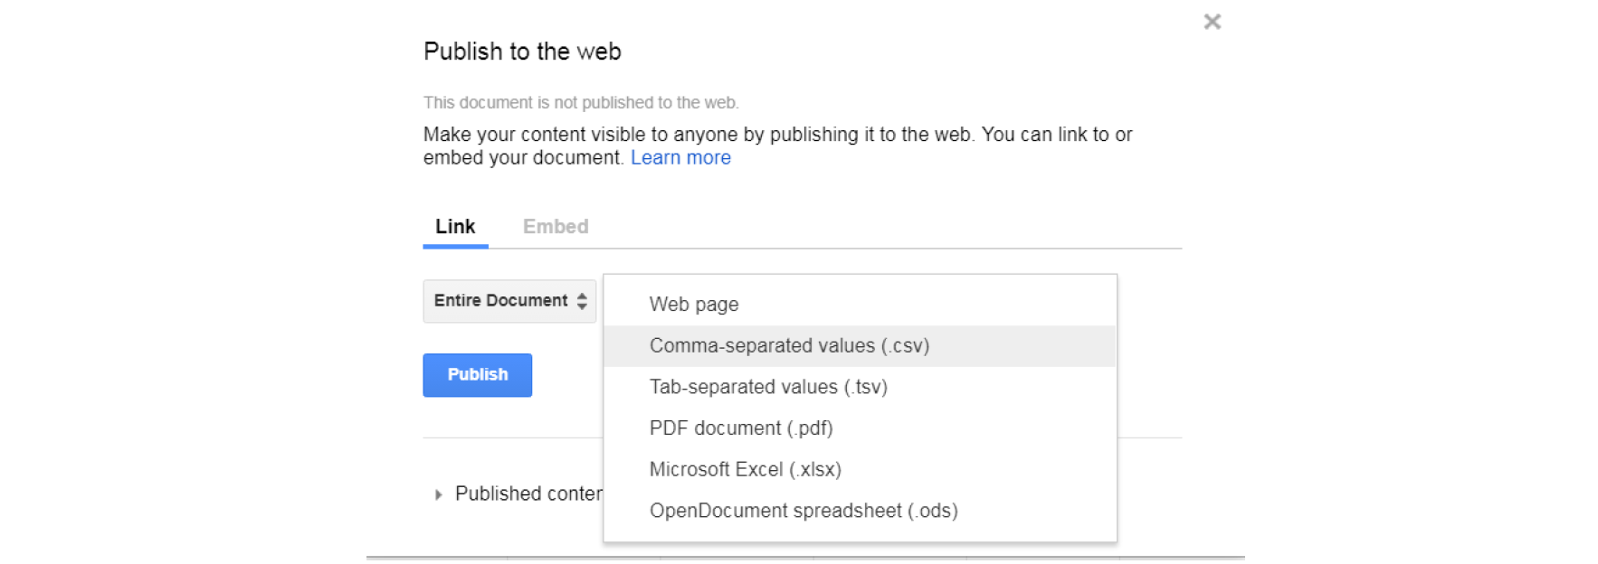Click the 'Make your content visible' description text

pos(777,135)
